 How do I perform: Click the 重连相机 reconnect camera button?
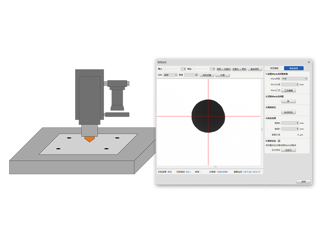tap(254, 69)
